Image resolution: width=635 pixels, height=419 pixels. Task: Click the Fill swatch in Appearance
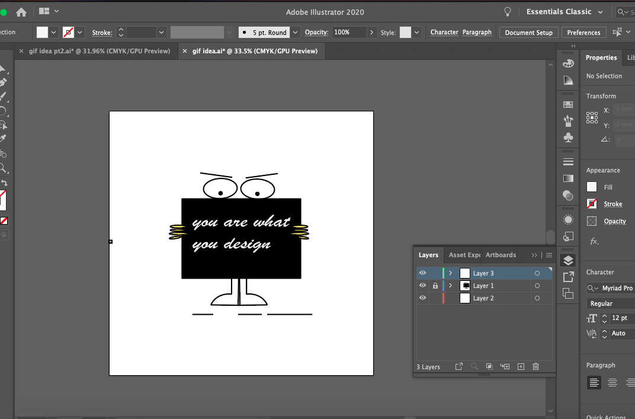[592, 187]
